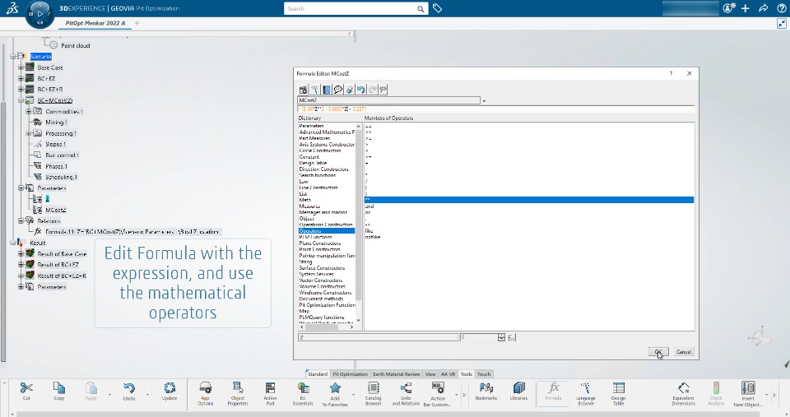Click the blue help book icon in Formula Editor
Image resolution: width=790 pixels, height=417 pixels.
326,90
